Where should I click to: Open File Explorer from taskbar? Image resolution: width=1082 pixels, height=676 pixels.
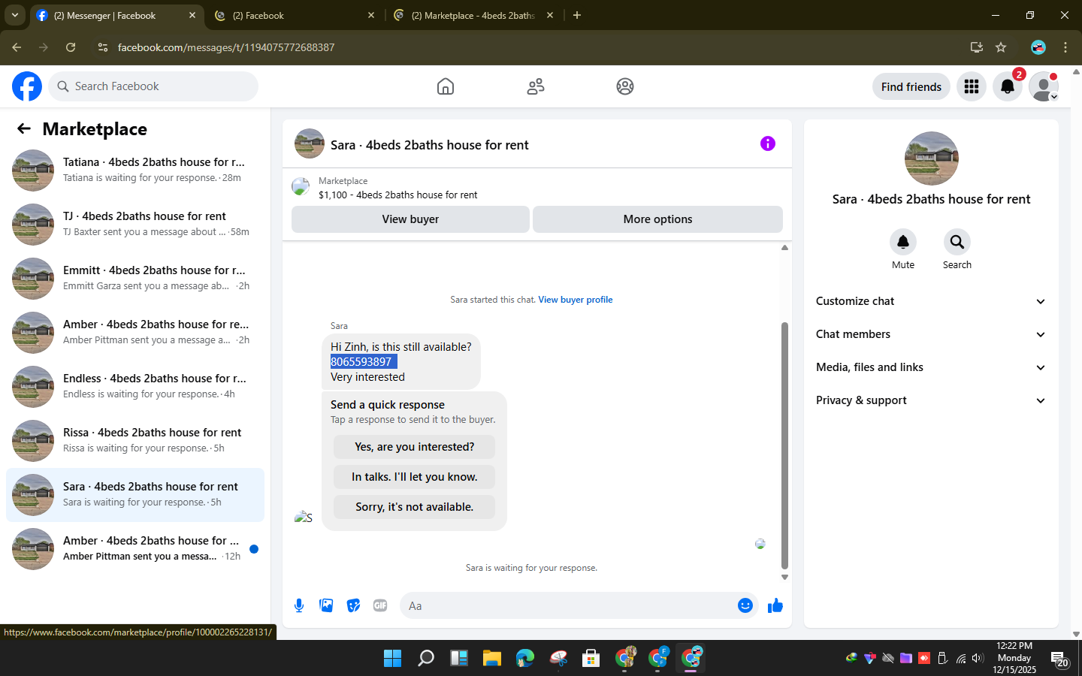point(492,659)
